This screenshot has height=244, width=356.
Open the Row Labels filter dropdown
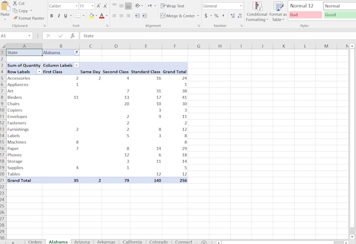click(x=39, y=72)
